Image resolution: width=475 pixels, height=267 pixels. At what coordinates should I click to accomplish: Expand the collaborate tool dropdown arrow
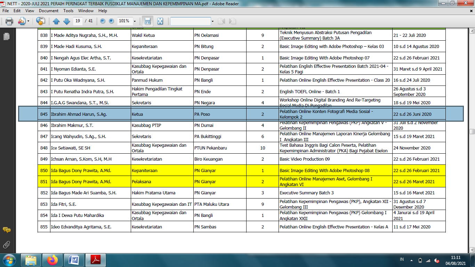pos(29,21)
